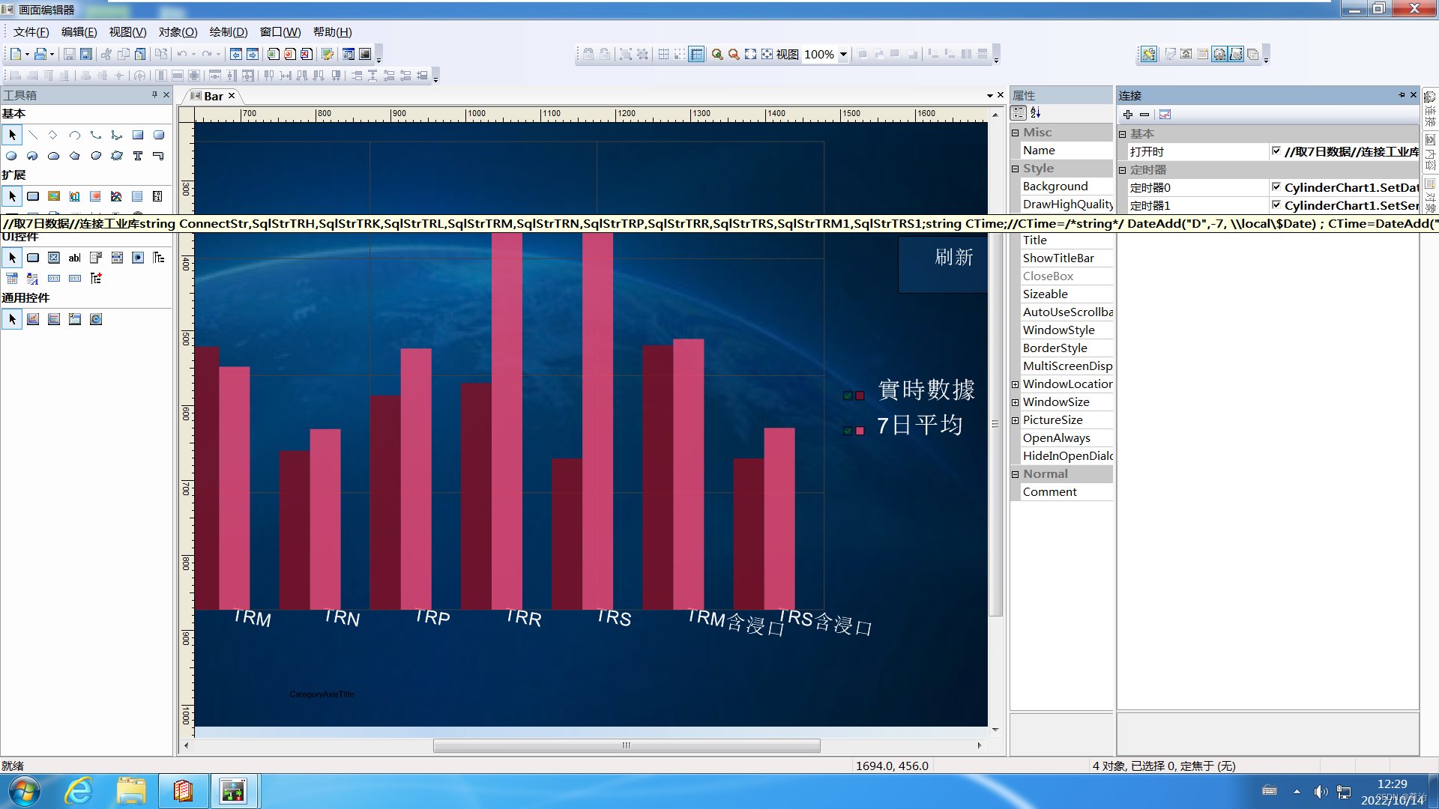Uncheck the 定时器0 checkbox
Screen dimensions: 1439x809
point(1276,187)
